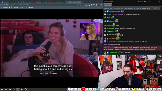Click the @emilyridesaskateboard mention

(126, 41)
